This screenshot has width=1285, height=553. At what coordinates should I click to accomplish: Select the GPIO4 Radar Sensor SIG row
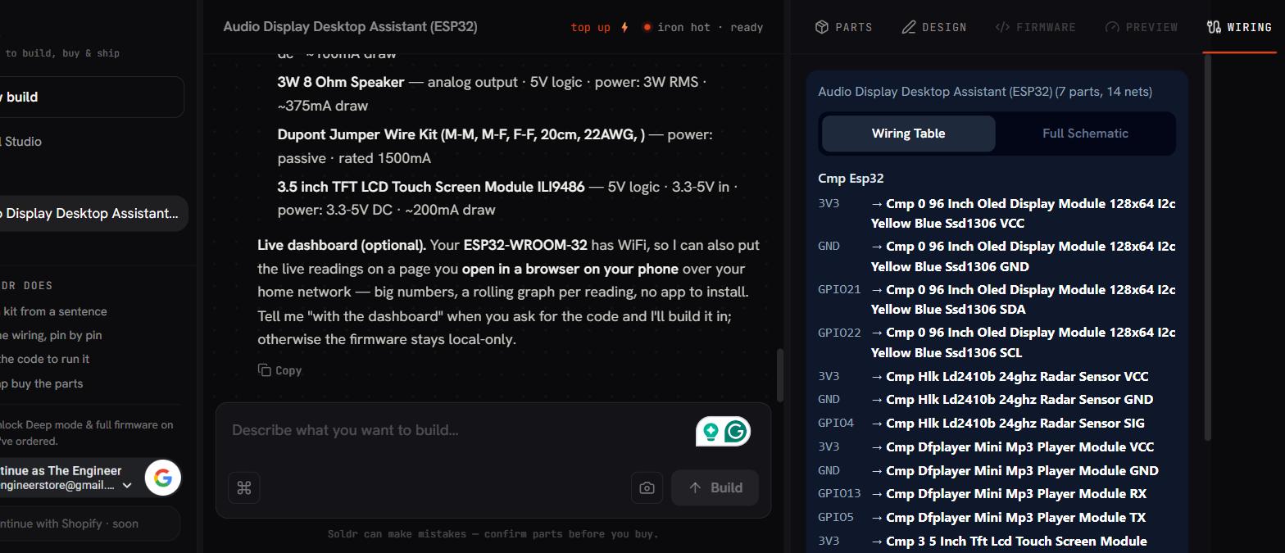coord(997,423)
